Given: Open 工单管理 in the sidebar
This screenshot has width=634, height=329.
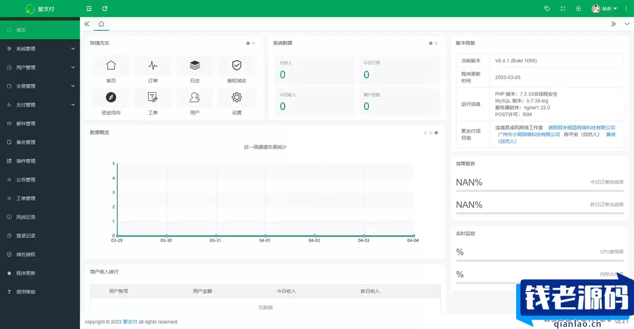Looking at the screenshot, I should [40, 198].
